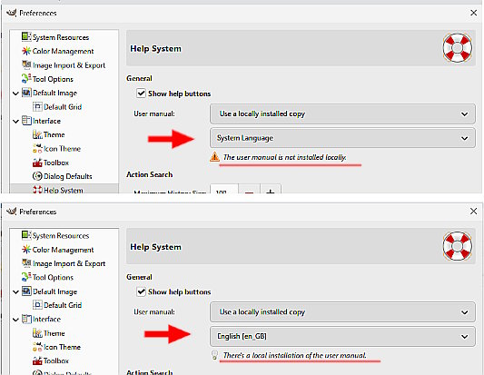The height and width of the screenshot is (375, 484).
Task: Open Default Grid in lower preferences tree
Action: pos(57,305)
